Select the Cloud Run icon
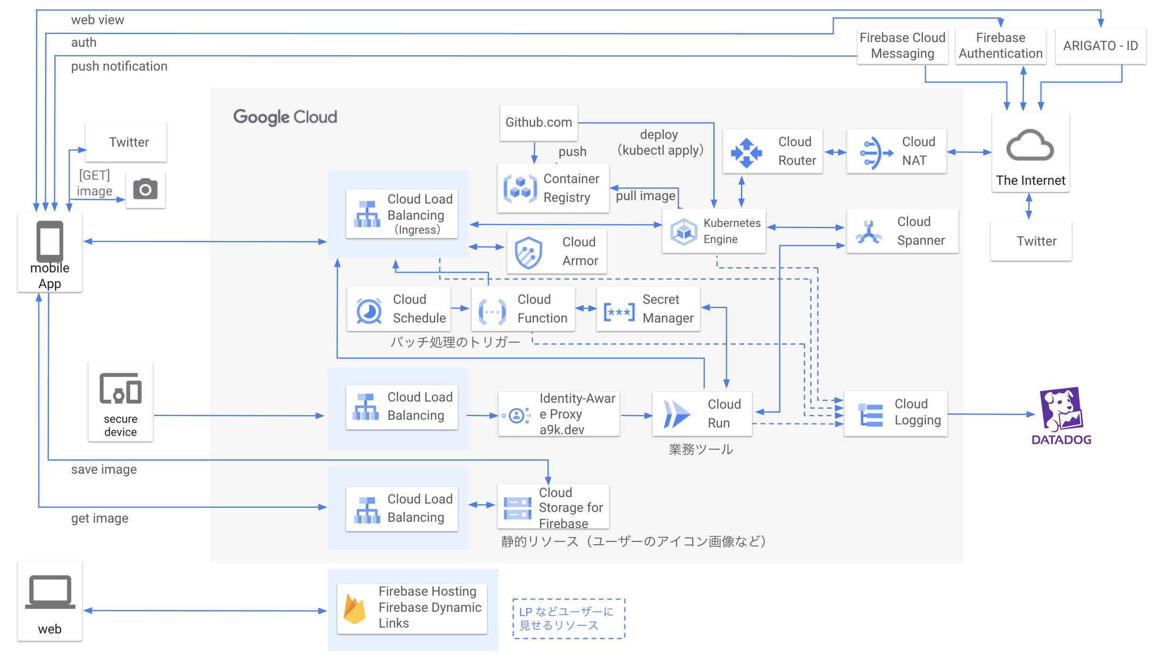 pyautogui.click(x=676, y=415)
